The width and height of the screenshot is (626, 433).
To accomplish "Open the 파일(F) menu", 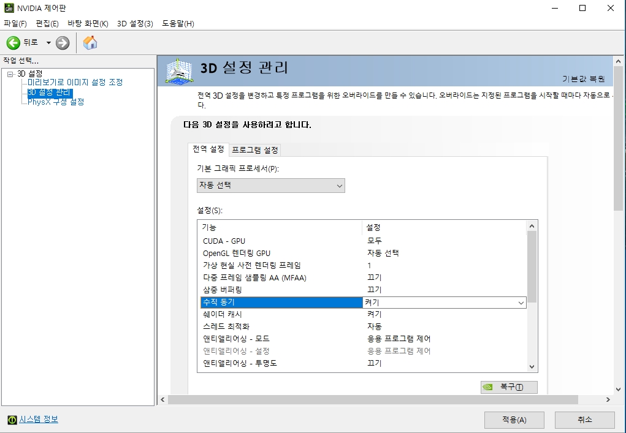I will pyautogui.click(x=15, y=23).
